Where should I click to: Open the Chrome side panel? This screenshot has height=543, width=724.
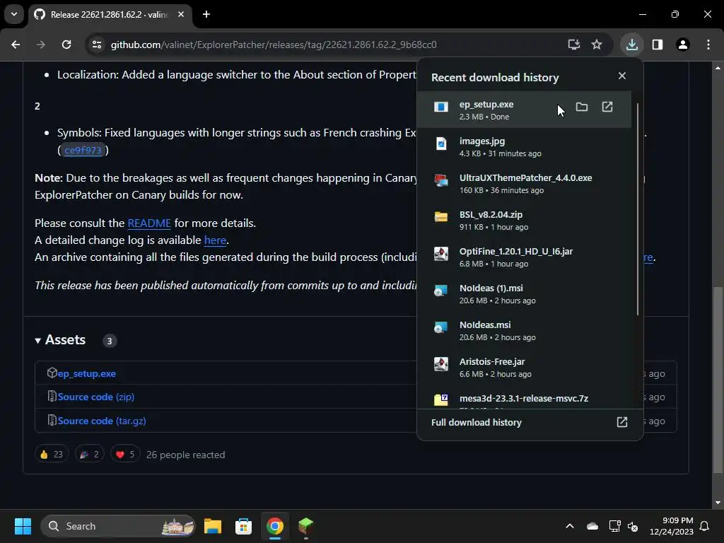click(x=658, y=45)
